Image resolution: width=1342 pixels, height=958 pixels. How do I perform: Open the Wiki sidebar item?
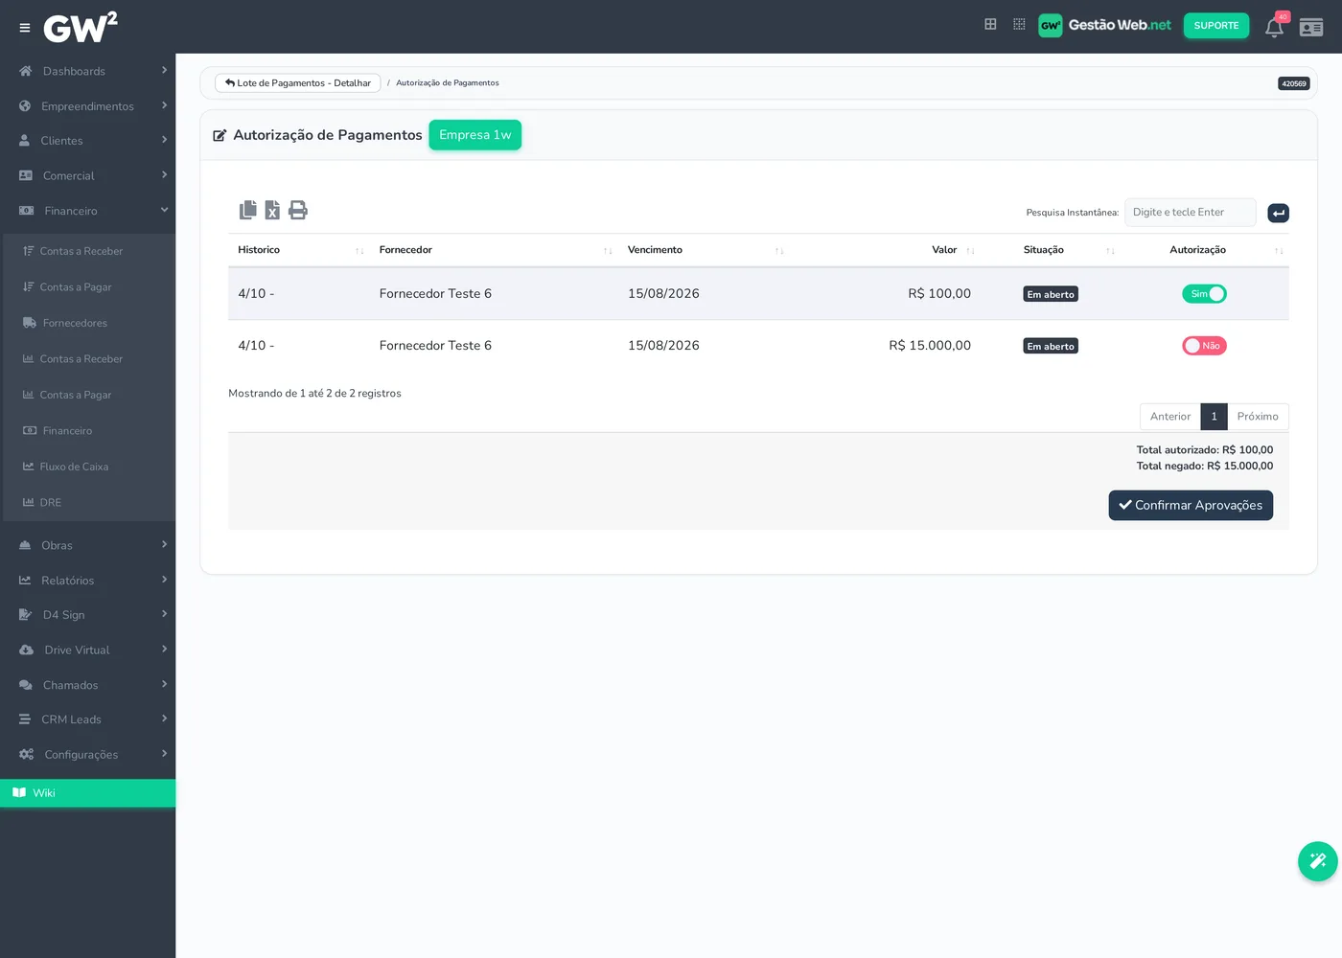click(88, 793)
